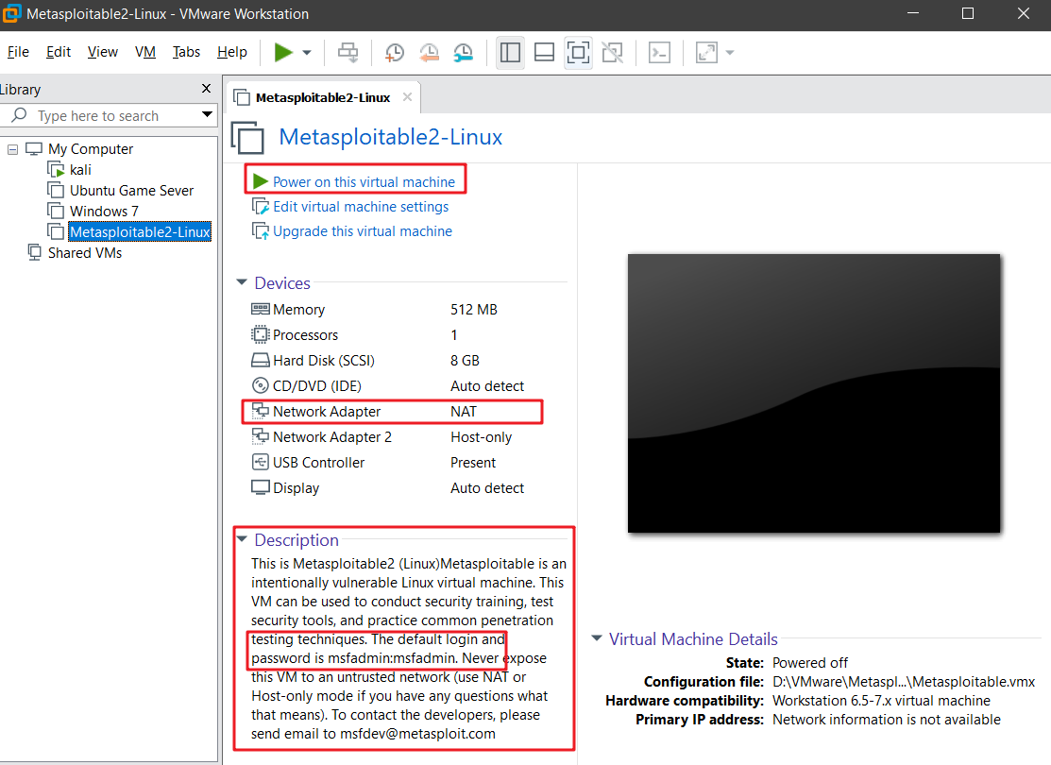
Task: Close the Metasploitable2-Linux tab
Action: pos(407,97)
